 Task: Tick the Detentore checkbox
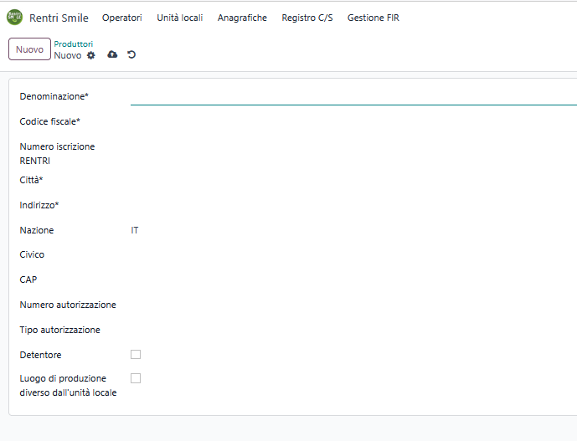point(136,354)
